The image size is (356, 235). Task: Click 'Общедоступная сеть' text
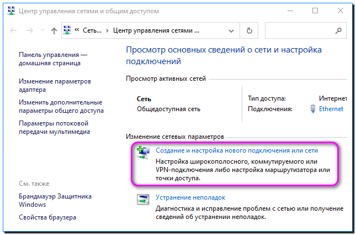click(x=168, y=109)
